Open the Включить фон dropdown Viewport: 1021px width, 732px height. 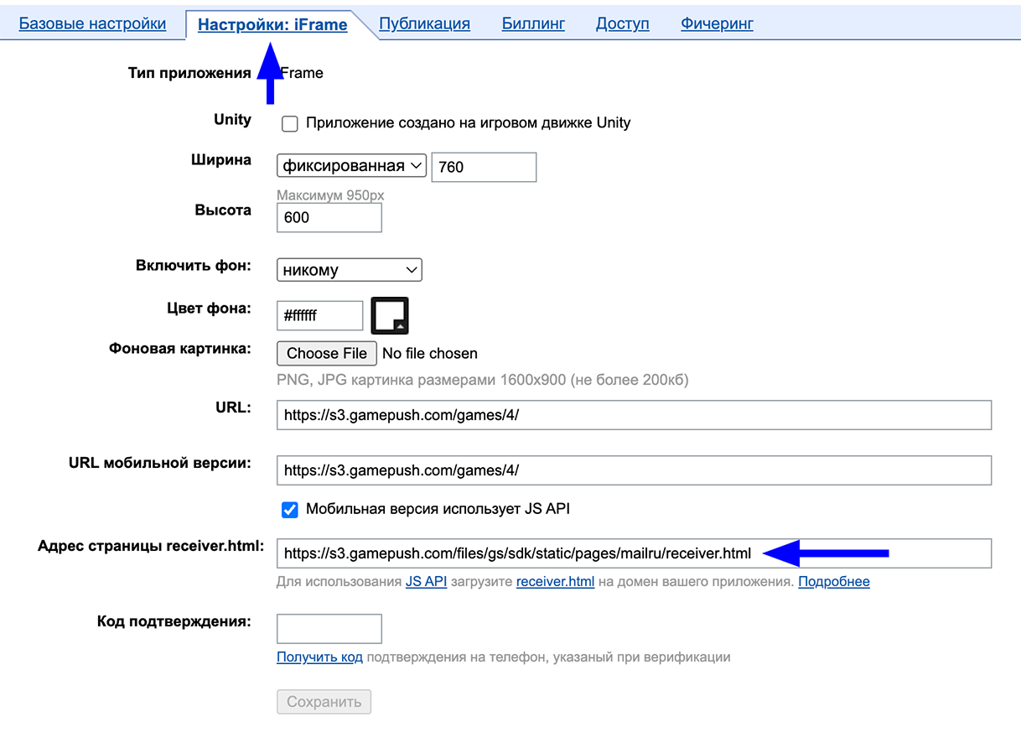point(349,270)
